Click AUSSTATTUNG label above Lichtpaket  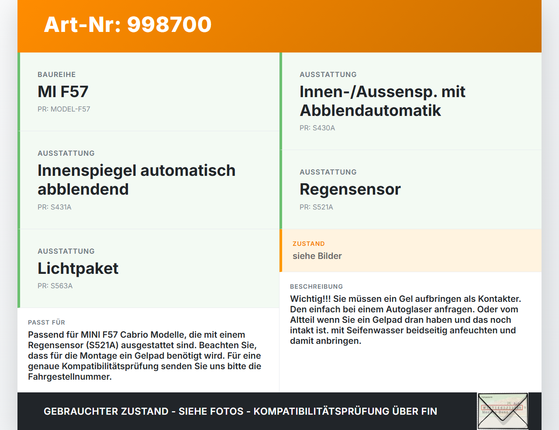pyautogui.click(x=66, y=251)
